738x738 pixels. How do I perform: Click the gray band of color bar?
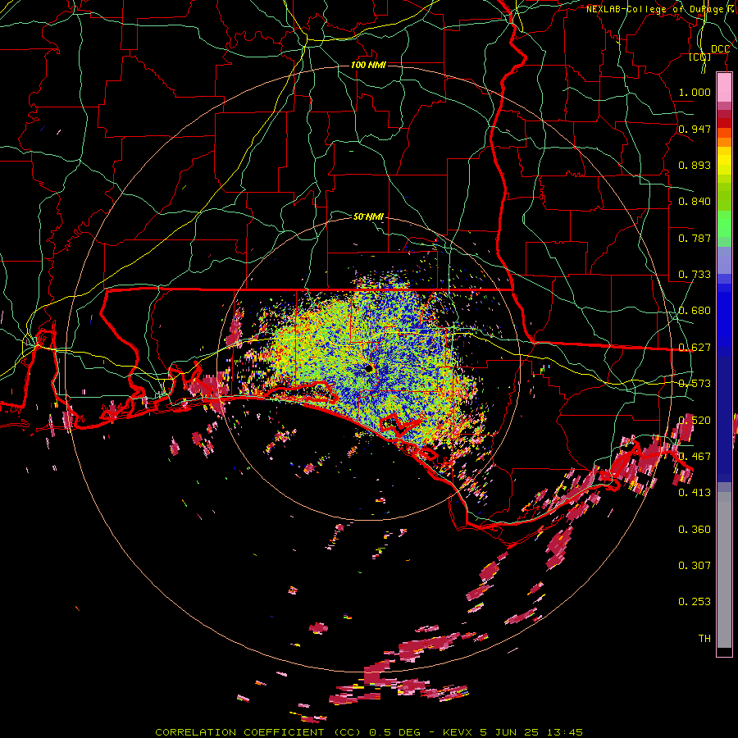[x=724, y=570]
